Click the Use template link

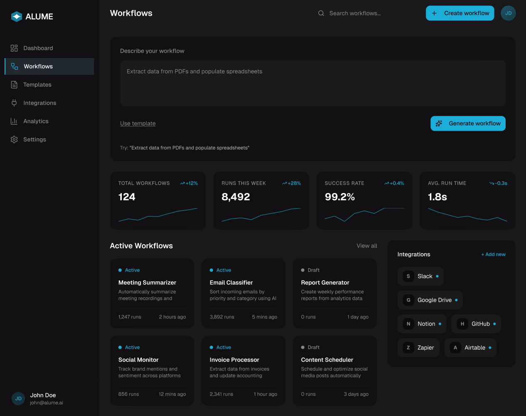[x=138, y=123]
